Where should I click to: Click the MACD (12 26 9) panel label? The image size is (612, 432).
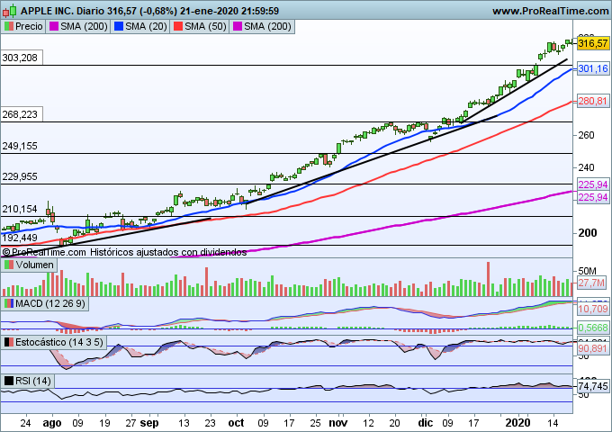click(x=45, y=303)
